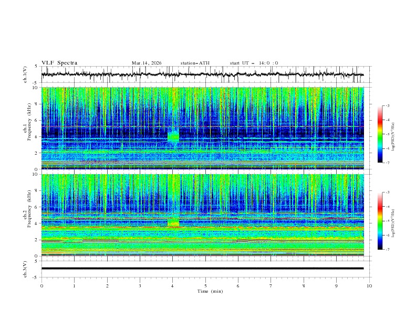This screenshot has height=321, width=416.
Task: Click the "4" kHz tick on the ch.1 frequency axis
Action: pyautogui.click(x=36, y=137)
